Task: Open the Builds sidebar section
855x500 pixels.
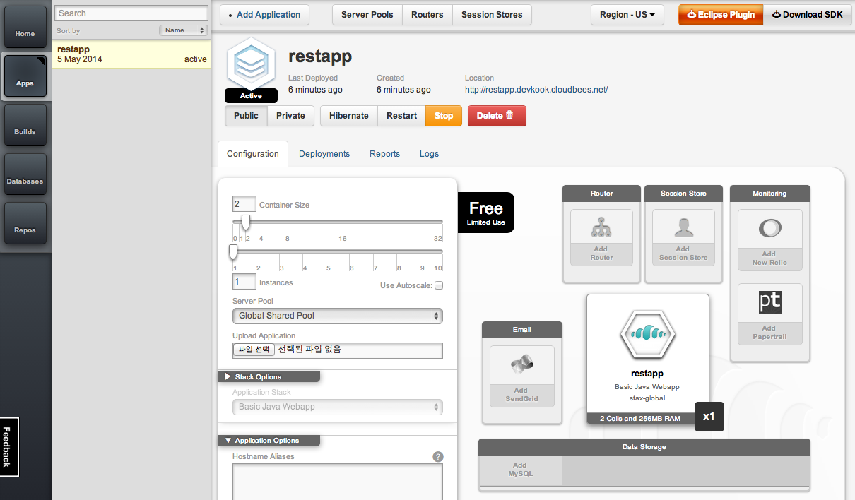Action: tap(25, 126)
